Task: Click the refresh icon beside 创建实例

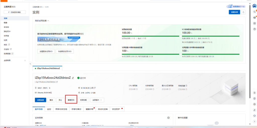Action: [x=243, y=12]
